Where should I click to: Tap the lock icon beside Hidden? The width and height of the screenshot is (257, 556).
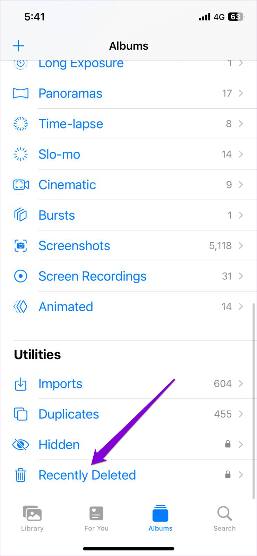[228, 444]
